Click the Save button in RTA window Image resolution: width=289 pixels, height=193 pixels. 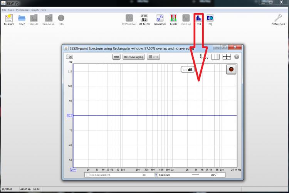(x=153, y=57)
